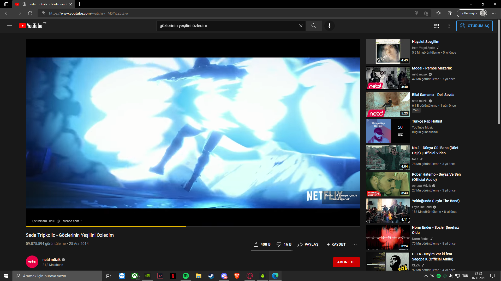Click the PAYLAŞ share button

[308, 244]
